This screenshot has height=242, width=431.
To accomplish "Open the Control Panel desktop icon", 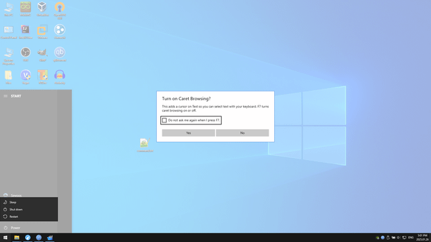I will 9,32.
